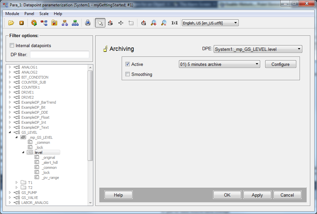Click the folder with tools toolbar icon
Screen dimensions: 317x214
click(x=55, y=23)
